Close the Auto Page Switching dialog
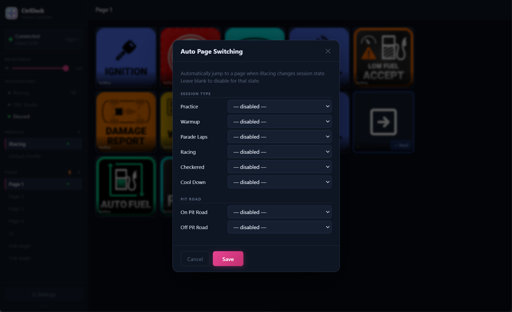 pyautogui.click(x=328, y=51)
